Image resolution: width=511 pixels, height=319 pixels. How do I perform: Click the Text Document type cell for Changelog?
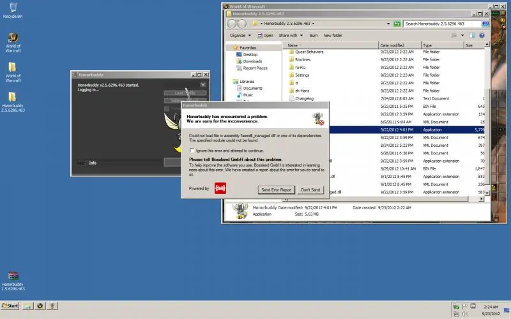(436, 99)
